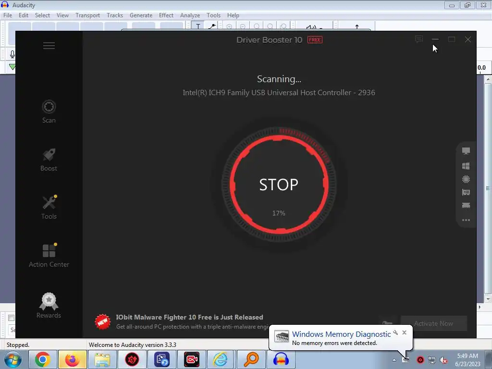
Task: Open Audacity Edit menu
Action: (x=23, y=15)
